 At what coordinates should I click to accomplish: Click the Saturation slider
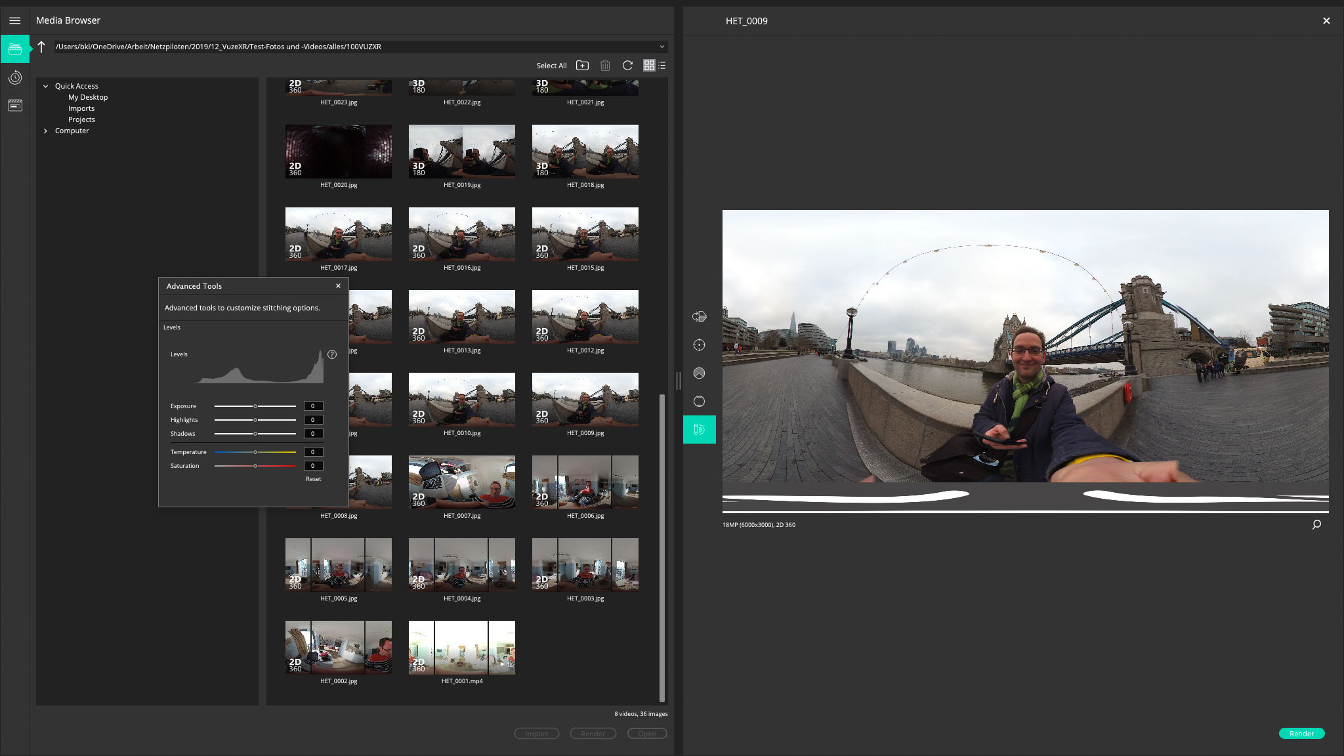click(x=255, y=466)
